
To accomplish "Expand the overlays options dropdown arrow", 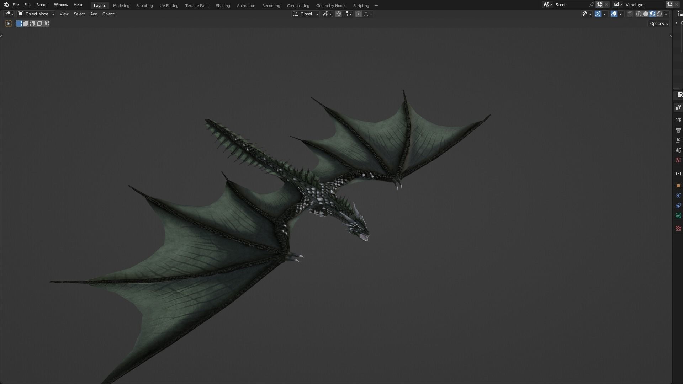I will coord(621,14).
